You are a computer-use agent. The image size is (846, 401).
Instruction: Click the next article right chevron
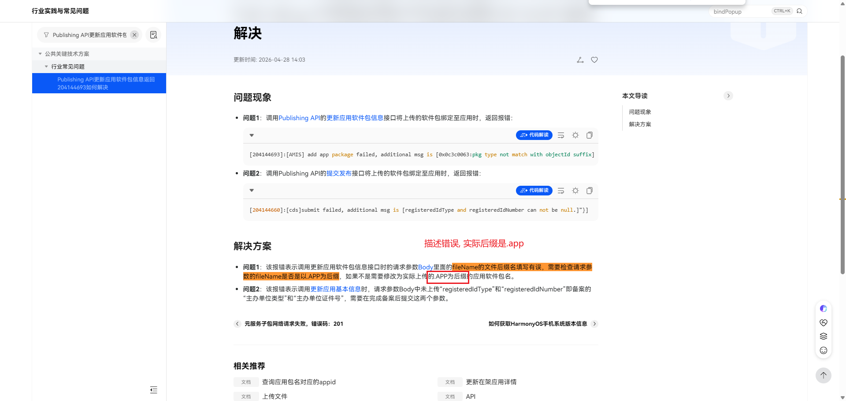pyautogui.click(x=594, y=324)
